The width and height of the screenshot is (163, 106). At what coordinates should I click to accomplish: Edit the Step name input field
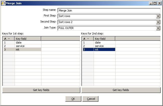[x=109, y=10]
